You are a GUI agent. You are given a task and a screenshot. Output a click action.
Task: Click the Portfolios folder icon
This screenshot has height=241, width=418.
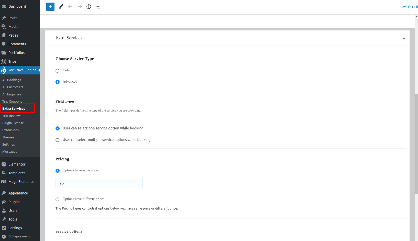tap(4, 53)
